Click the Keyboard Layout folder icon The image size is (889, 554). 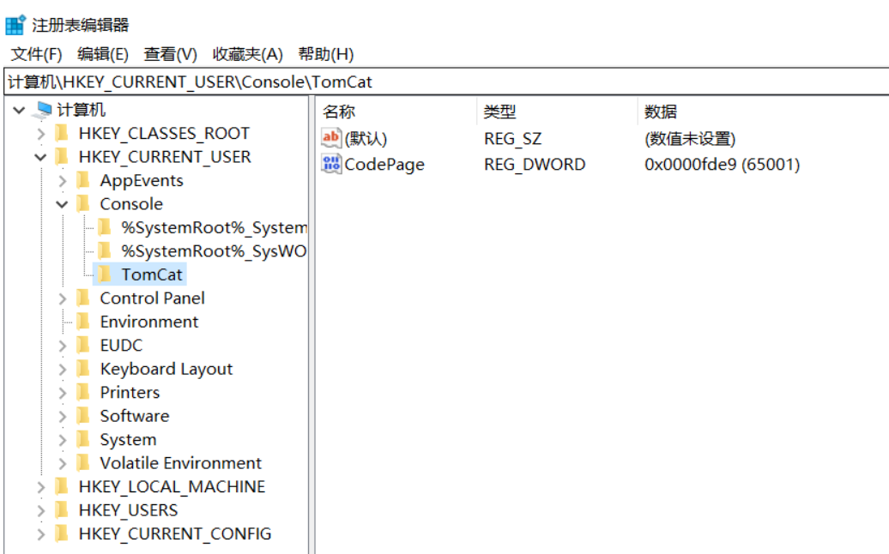(83, 369)
